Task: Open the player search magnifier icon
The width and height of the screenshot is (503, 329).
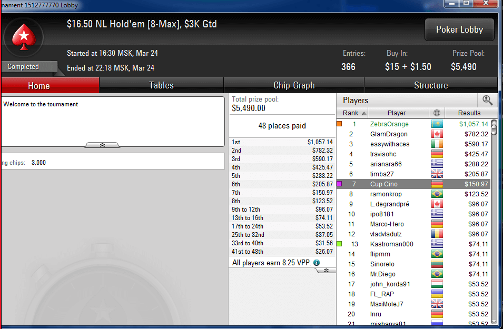Action: [x=487, y=101]
